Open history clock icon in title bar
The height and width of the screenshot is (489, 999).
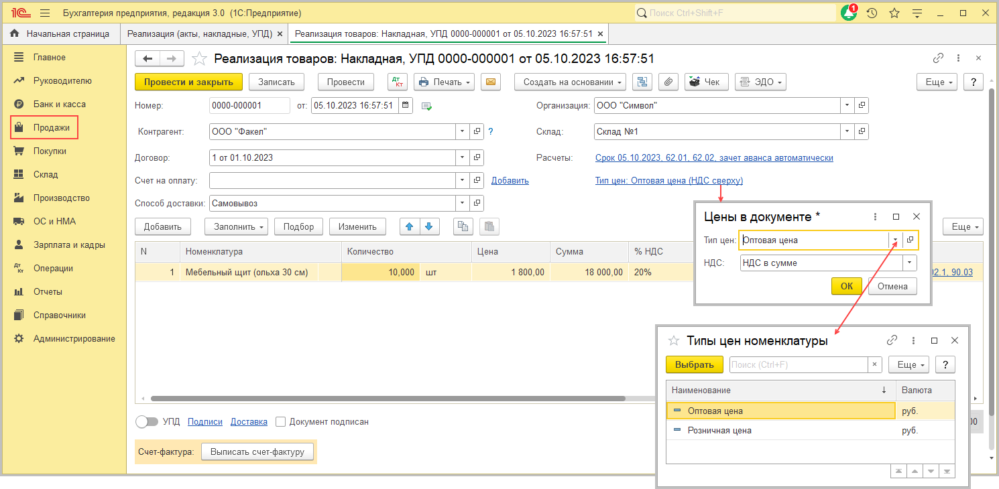click(872, 13)
